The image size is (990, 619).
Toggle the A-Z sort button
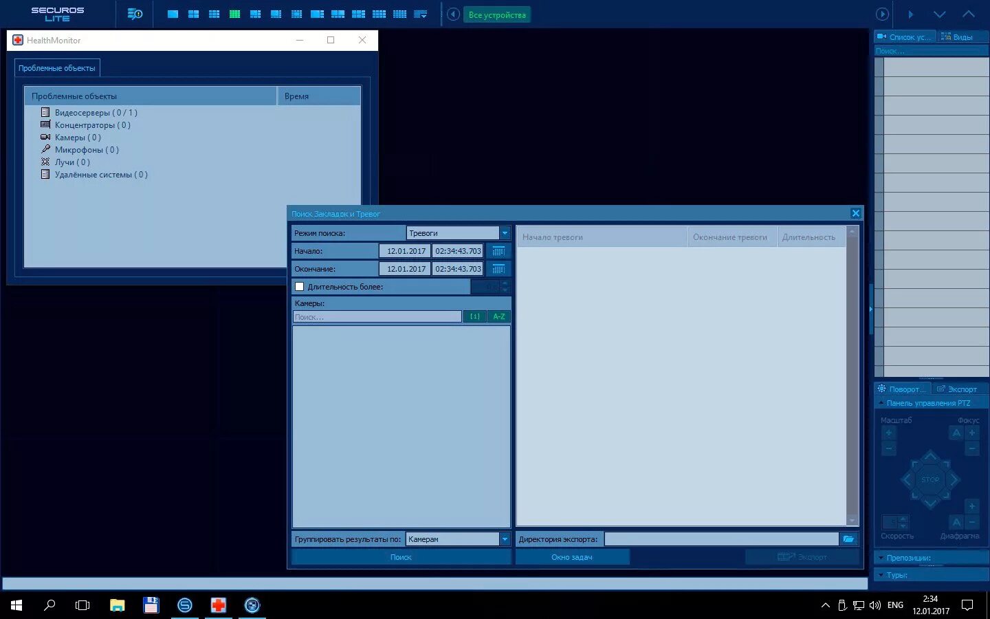tap(499, 316)
